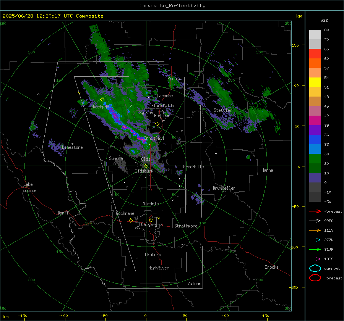Viewport: 344px width, 321px height.
Task: Click the Hanna label
Action: click(x=267, y=170)
